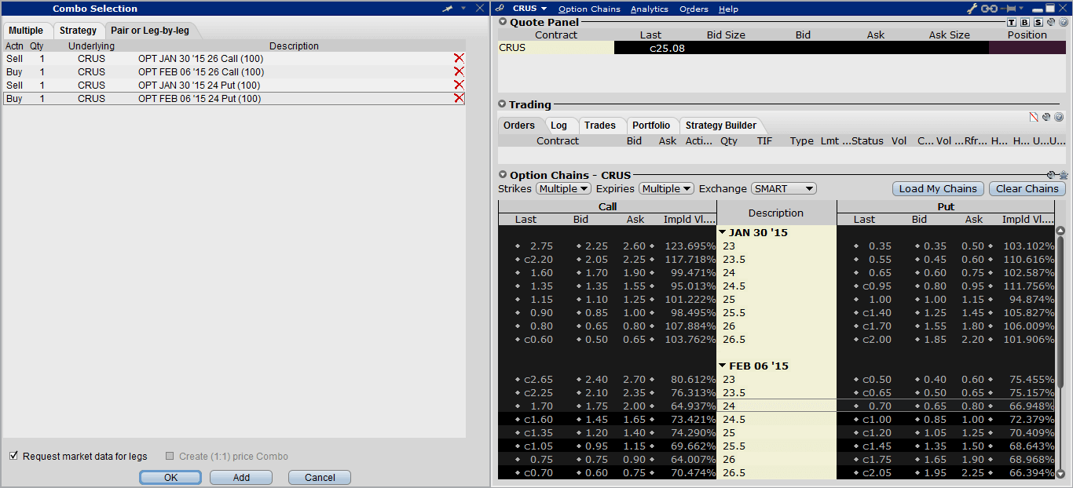Click put ask 2.25 for FEB 06 strike 26.5
This screenshot has height=488, width=1073.
point(973,472)
